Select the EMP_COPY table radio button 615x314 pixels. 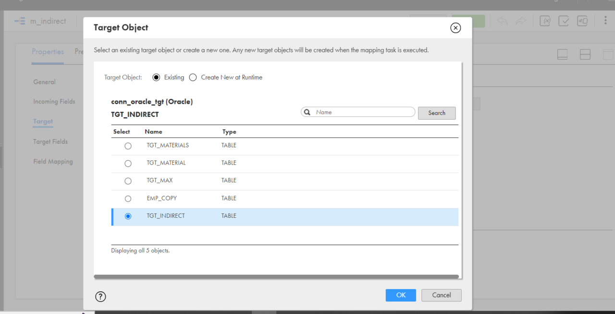pos(128,198)
